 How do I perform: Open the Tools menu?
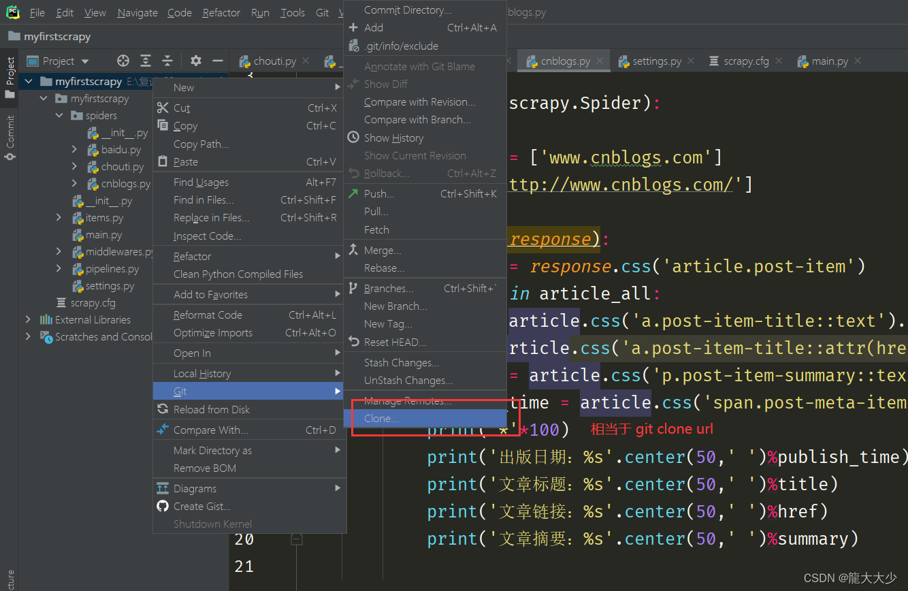293,12
